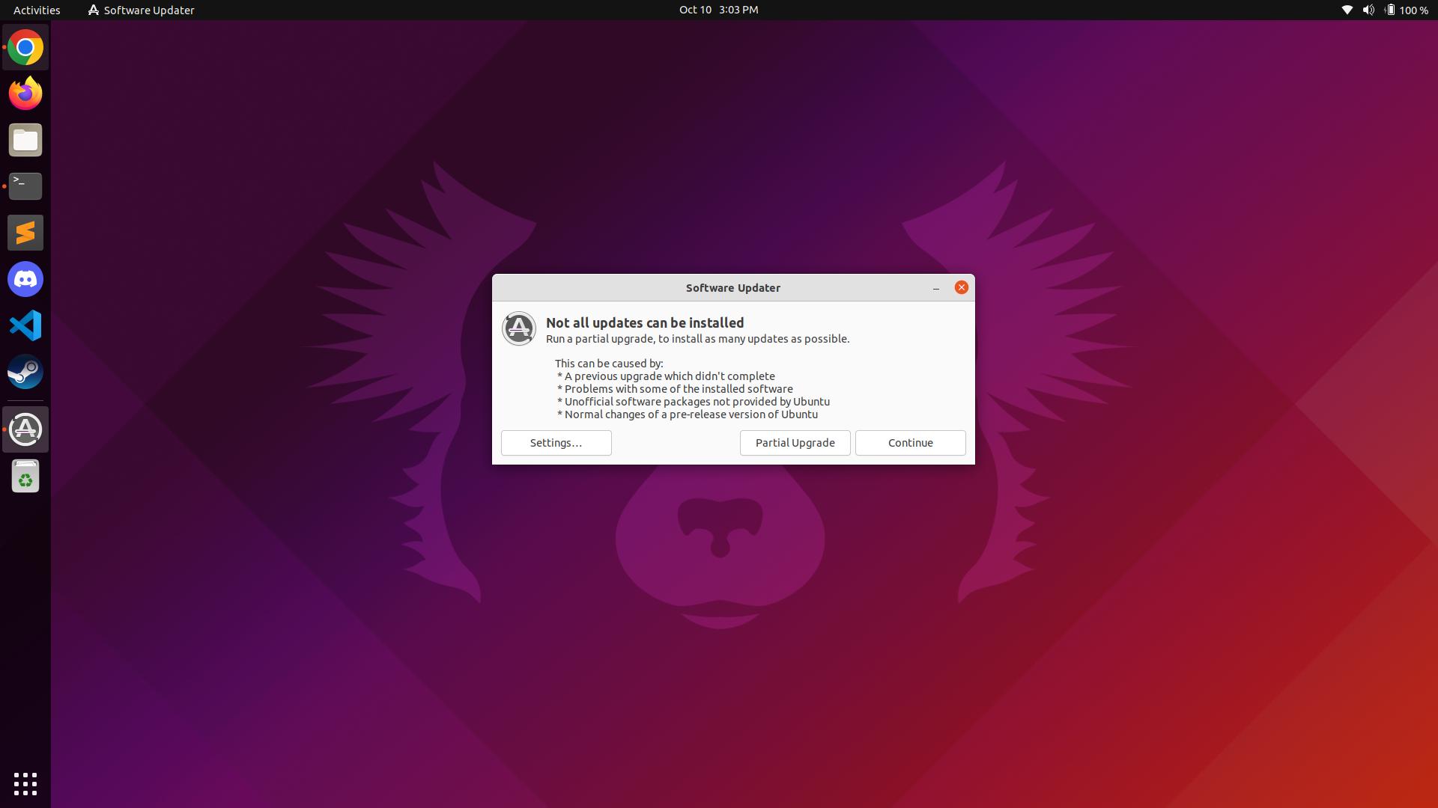Launch Sublime Text editor
1438x808 pixels.
pyautogui.click(x=25, y=233)
